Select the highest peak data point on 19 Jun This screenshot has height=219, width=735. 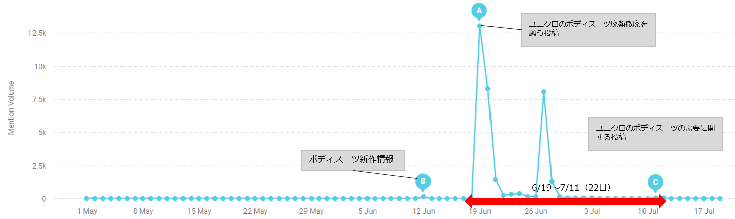click(x=479, y=25)
